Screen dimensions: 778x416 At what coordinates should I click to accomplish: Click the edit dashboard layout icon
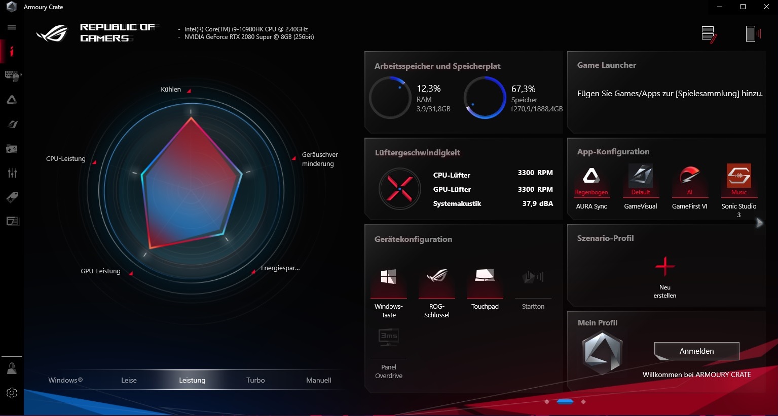pos(709,34)
